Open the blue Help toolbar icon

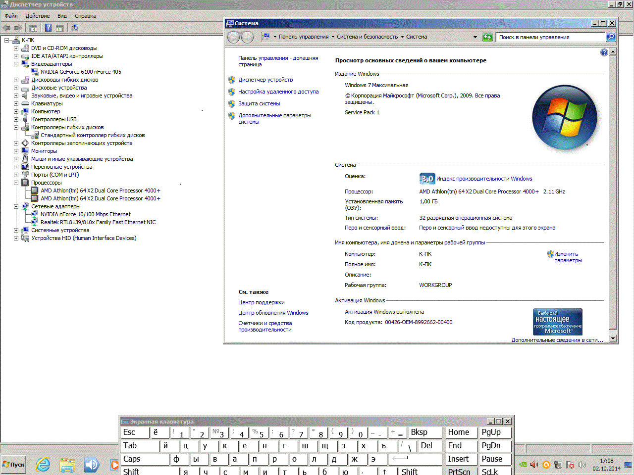tap(48, 28)
